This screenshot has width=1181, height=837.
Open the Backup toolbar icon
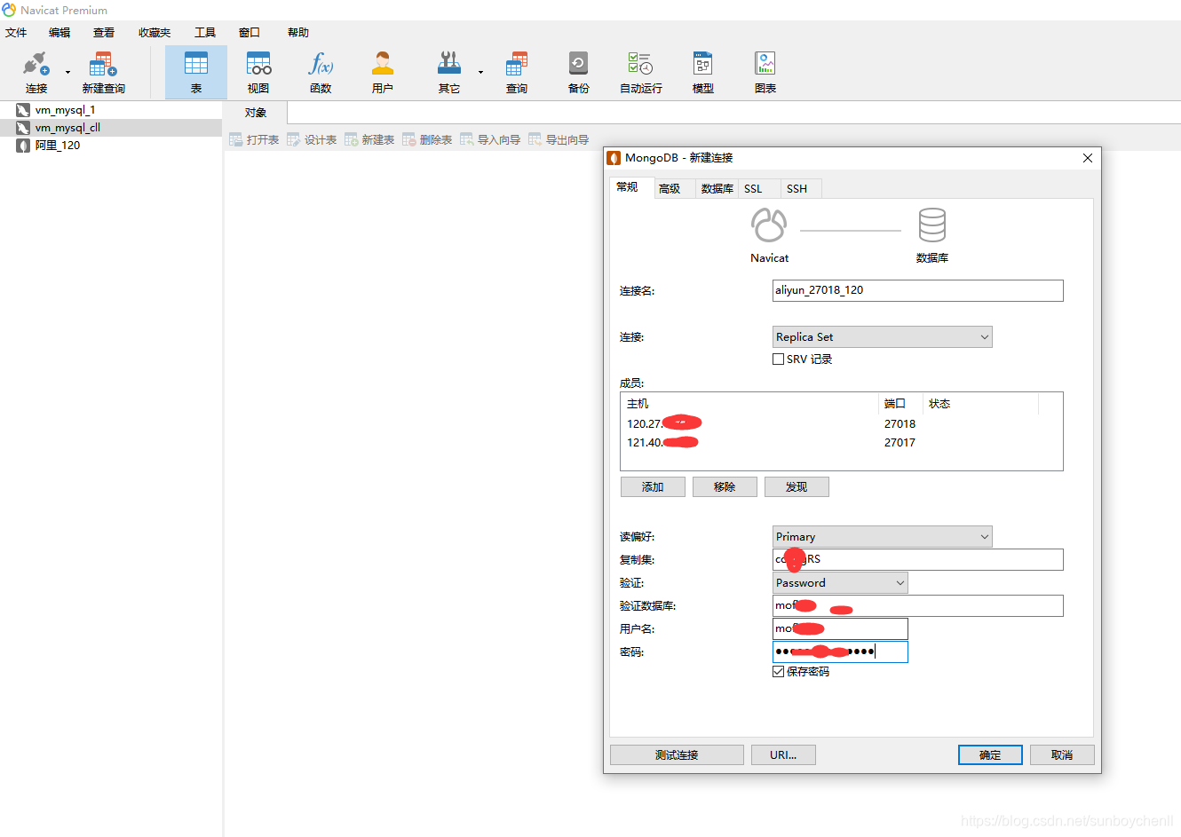point(579,72)
